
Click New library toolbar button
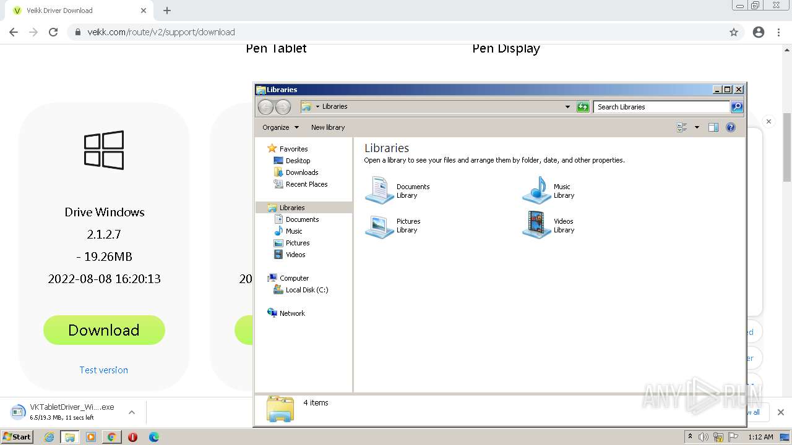(328, 127)
